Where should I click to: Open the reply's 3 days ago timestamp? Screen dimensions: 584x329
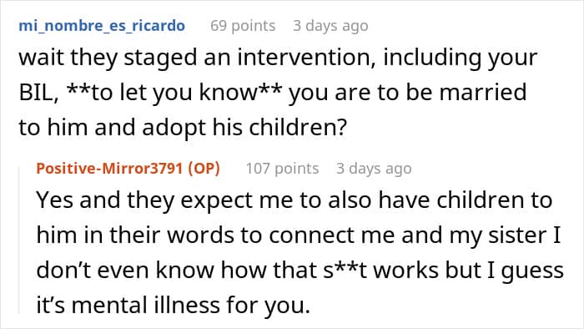point(374,169)
